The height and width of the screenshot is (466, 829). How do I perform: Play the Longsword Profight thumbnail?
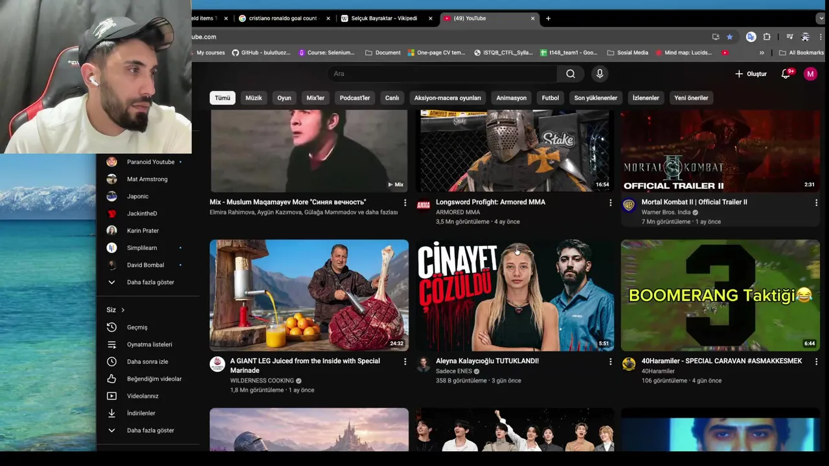click(x=515, y=151)
